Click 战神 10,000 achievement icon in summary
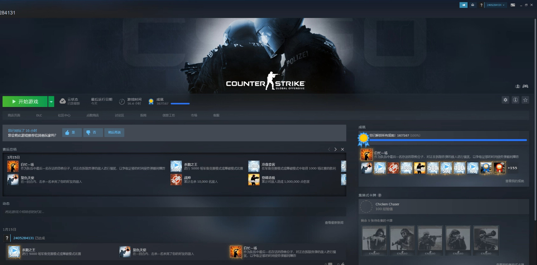Viewport: 537px width, 265px height. [x=176, y=180]
